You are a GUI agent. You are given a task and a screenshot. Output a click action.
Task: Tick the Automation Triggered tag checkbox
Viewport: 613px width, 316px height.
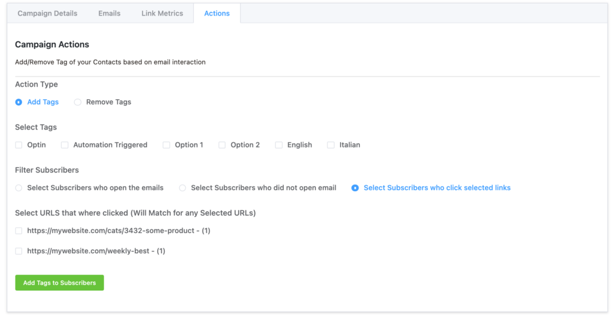pyautogui.click(x=65, y=145)
